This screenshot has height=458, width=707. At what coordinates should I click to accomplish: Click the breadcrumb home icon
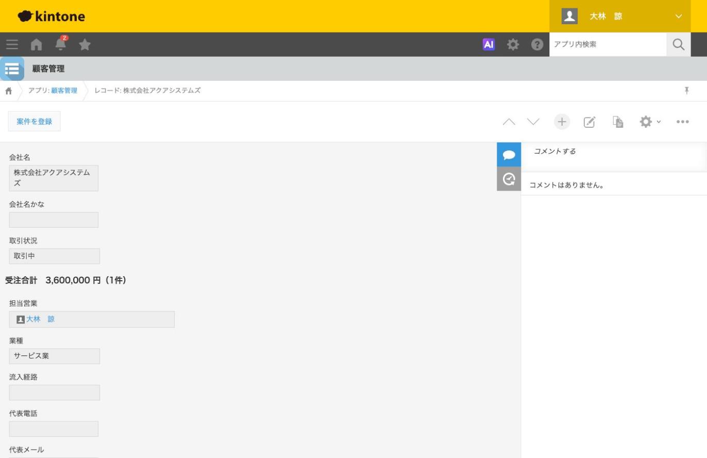(8, 91)
